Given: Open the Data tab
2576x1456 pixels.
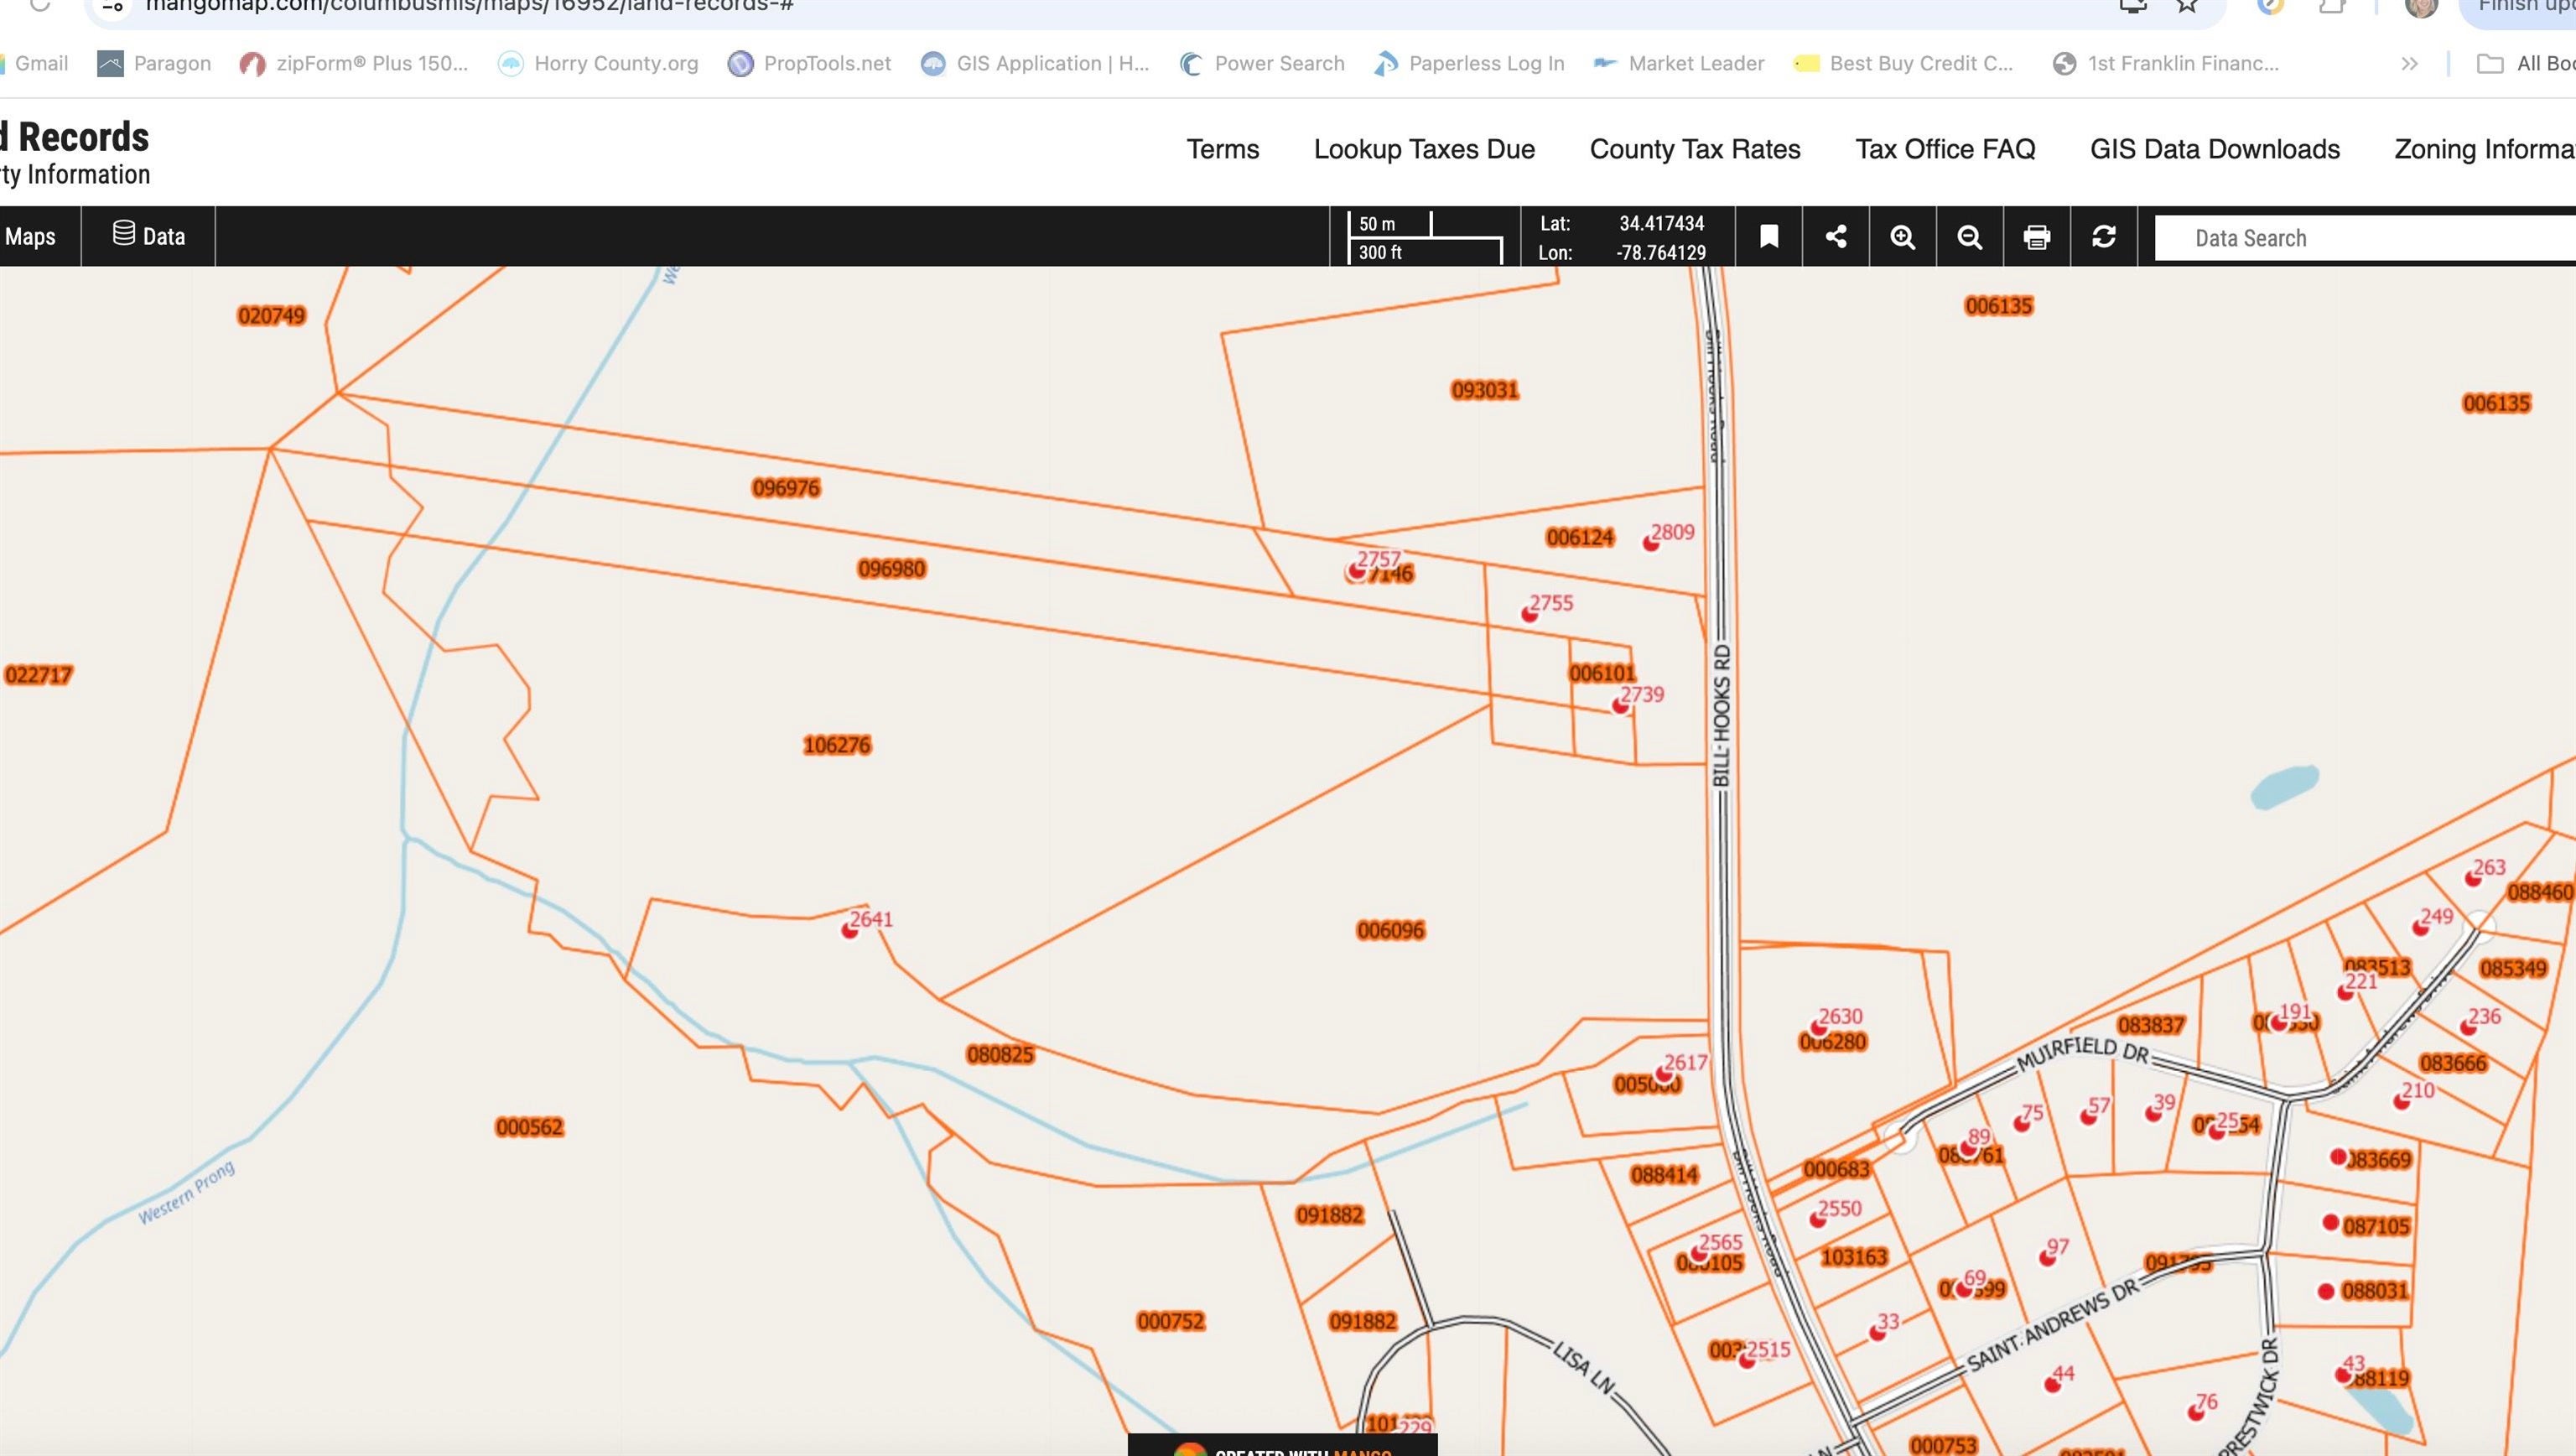Looking at the screenshot, I should [149, 236].
